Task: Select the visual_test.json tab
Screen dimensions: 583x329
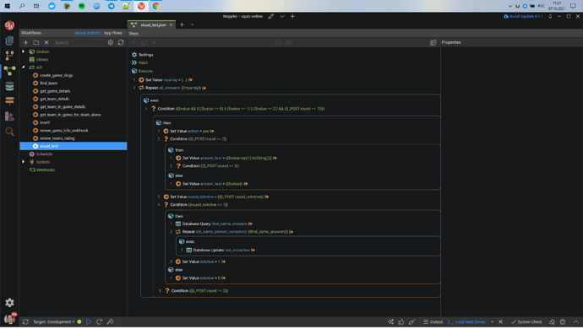Action: (153, 24)
